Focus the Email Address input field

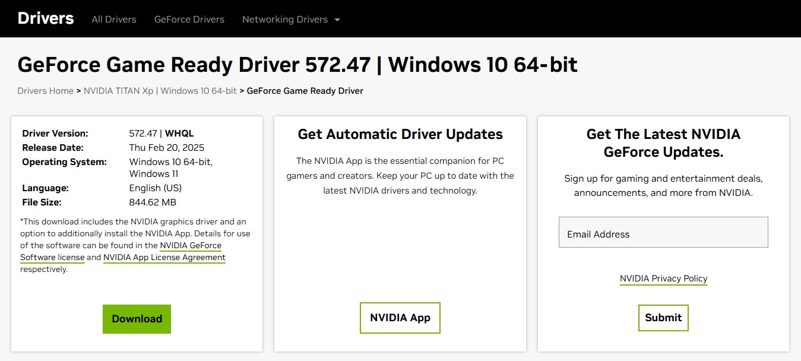point(663,232)
